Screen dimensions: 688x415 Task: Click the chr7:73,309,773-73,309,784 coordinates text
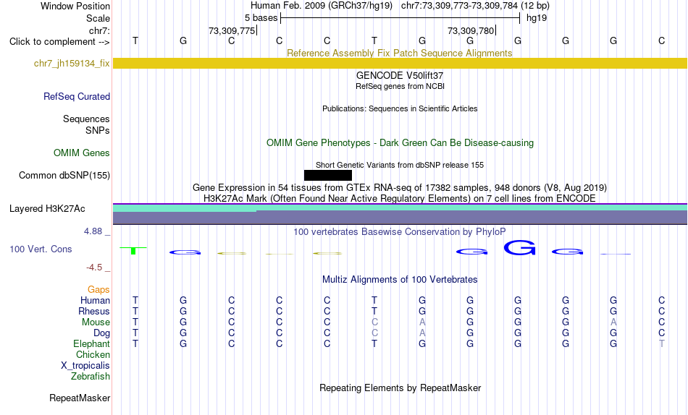[x=459, y=6]
